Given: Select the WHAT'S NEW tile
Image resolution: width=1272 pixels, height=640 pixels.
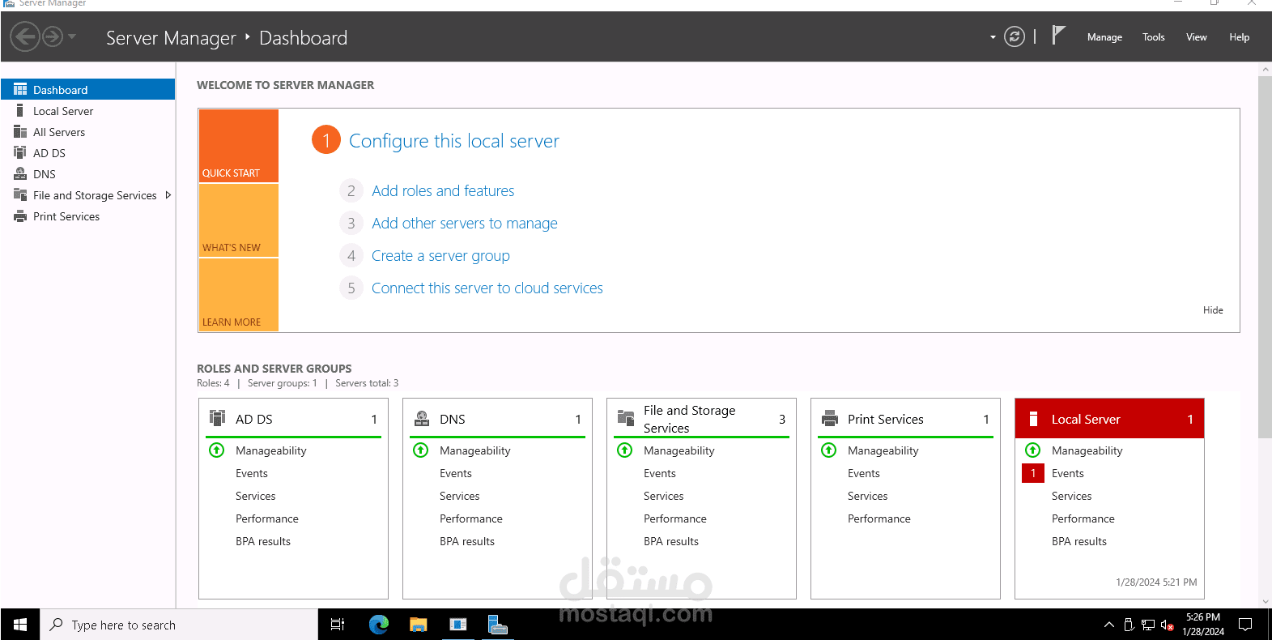Looking at the screenshot, I should (239, 220).
